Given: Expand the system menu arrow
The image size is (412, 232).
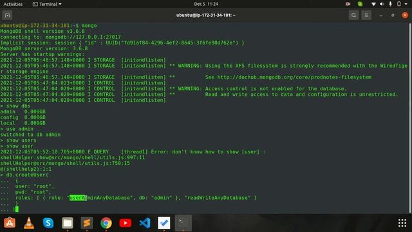Looking at the screenshot, I should pos(406,5).
